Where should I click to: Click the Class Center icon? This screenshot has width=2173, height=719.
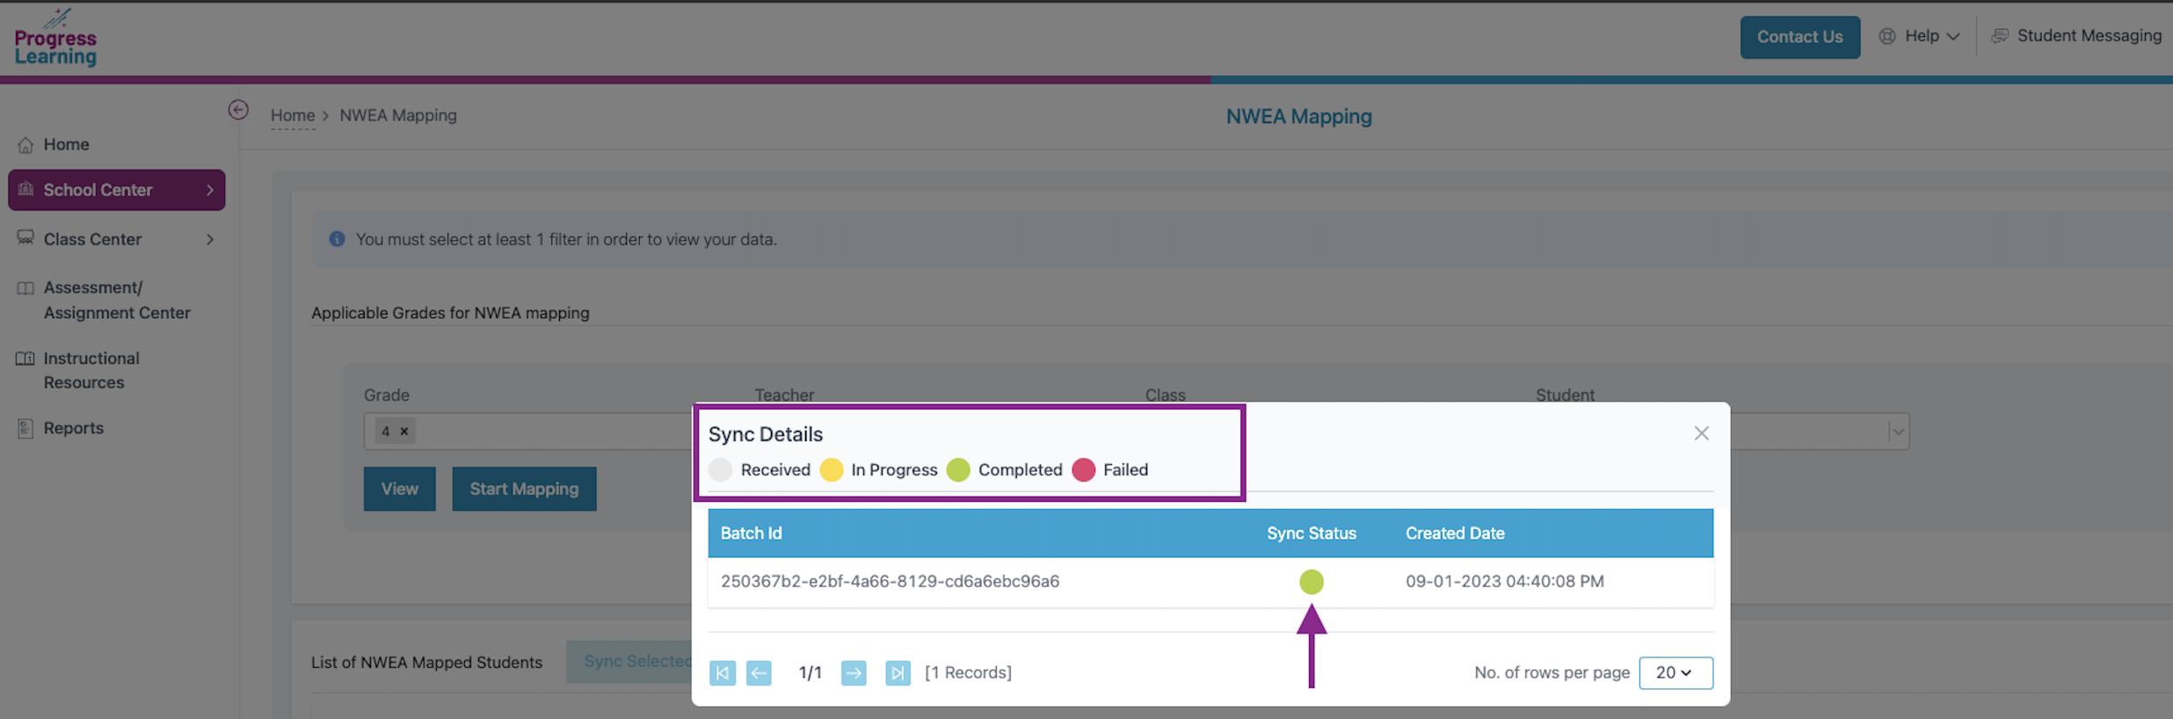[x=25, y=238]
